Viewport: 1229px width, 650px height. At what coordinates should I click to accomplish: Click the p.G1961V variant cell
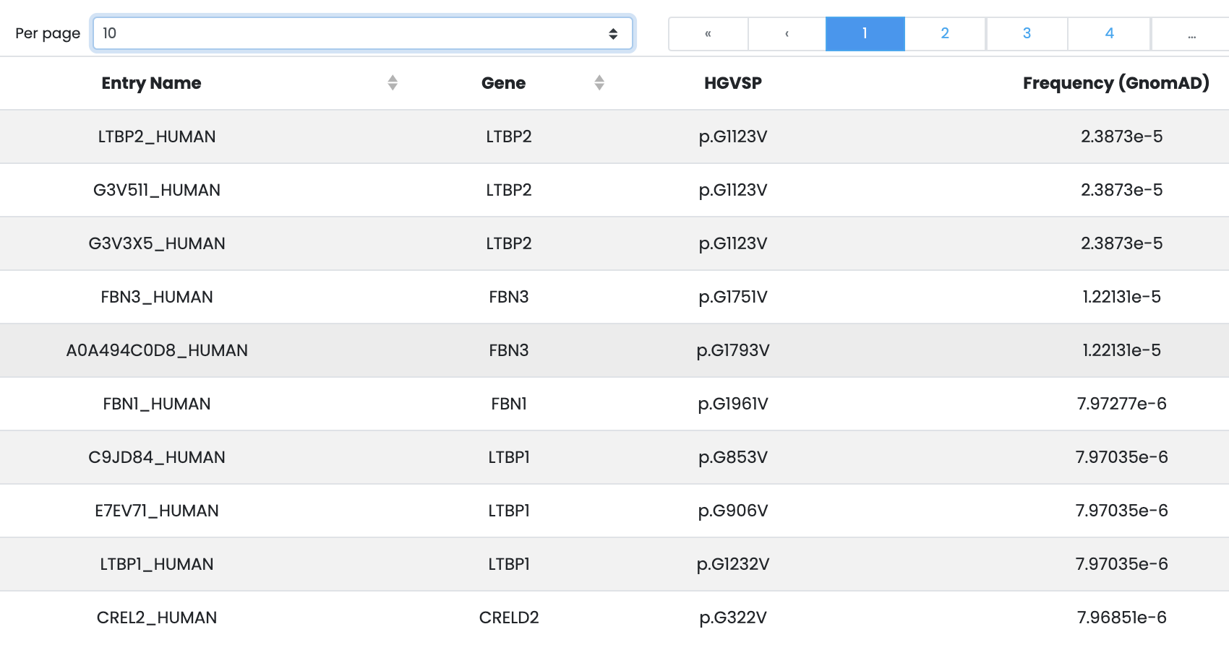point(732,404)
